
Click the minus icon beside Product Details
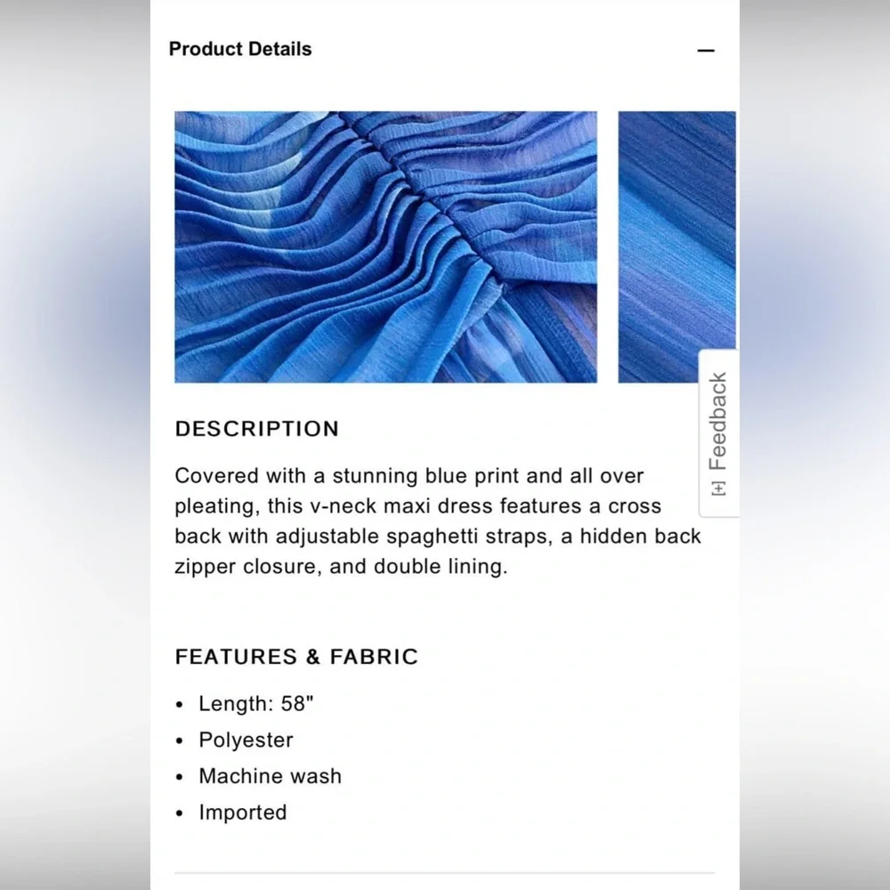coord(706,51)
